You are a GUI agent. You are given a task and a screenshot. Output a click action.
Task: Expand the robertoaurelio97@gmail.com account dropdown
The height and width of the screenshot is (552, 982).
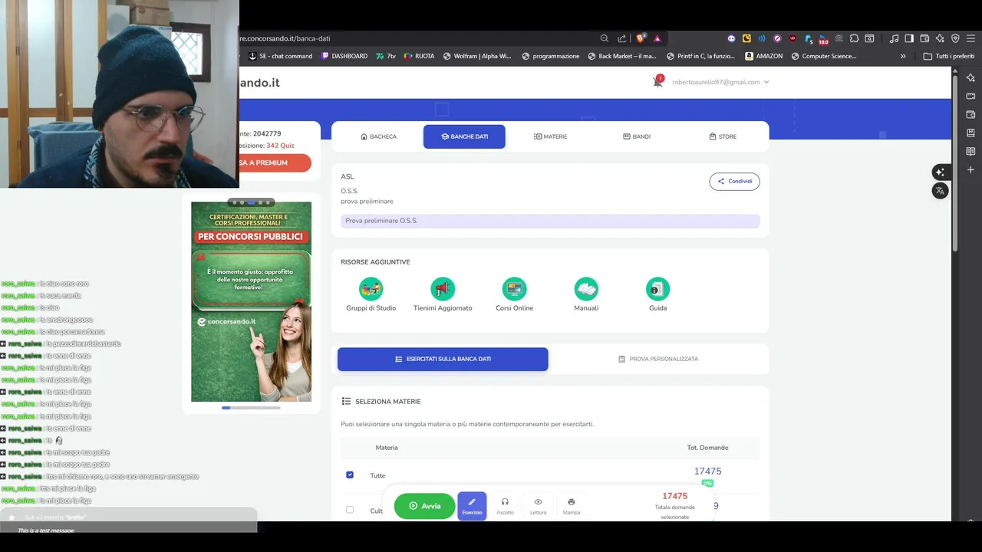[x=720, y=82]
